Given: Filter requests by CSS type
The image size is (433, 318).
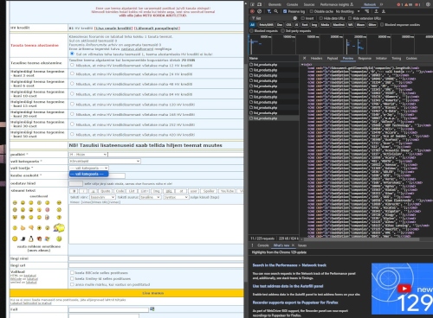Looking at the screenshot, I should [x=288, y=25].
